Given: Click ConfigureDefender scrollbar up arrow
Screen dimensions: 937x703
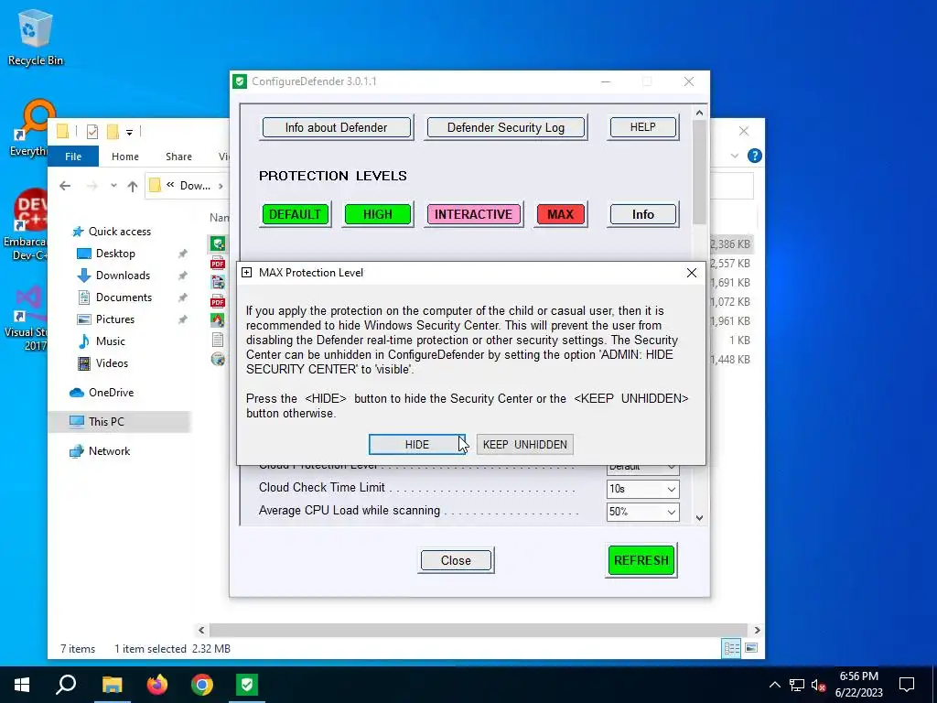Looking at the screenshot, I should click(x=699, y=113).
